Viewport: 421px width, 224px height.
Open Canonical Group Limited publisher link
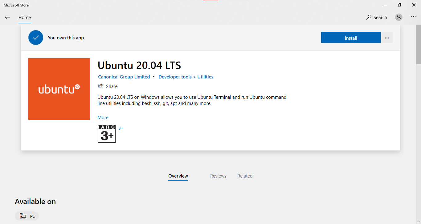pos(124,77)
